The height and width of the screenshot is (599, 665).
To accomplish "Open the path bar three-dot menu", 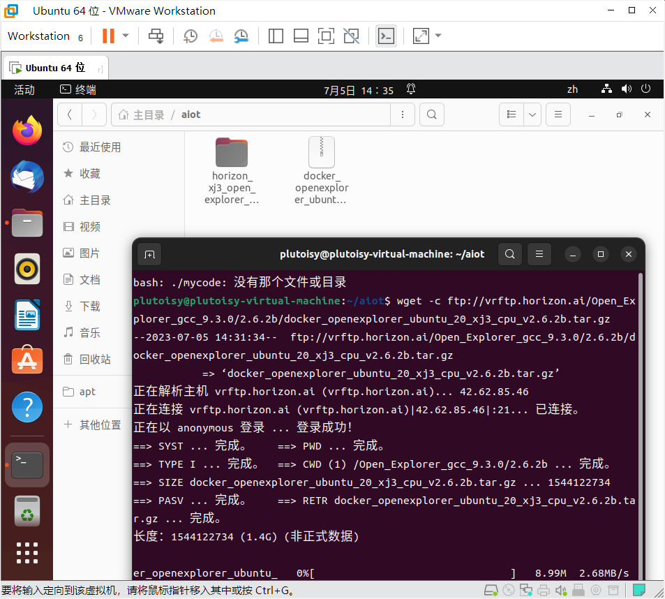I will (403, 114).
